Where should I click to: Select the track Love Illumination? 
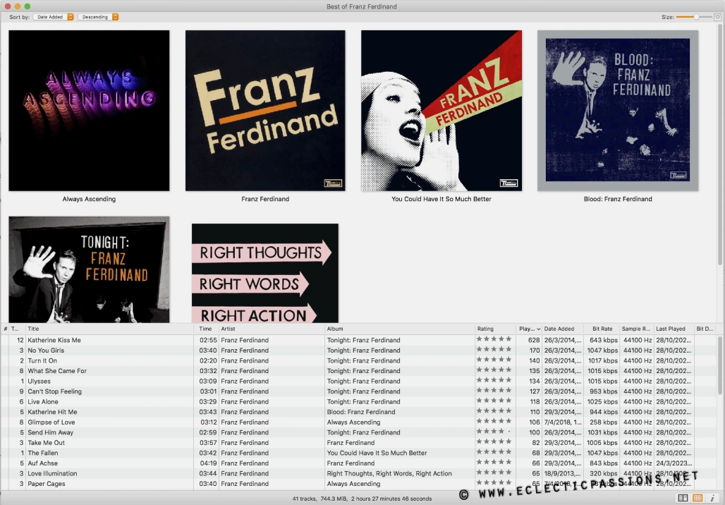[x=52, y=473]
